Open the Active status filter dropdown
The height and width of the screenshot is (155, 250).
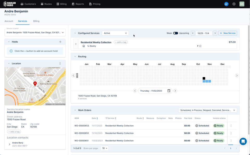click(x=115, y=33)
